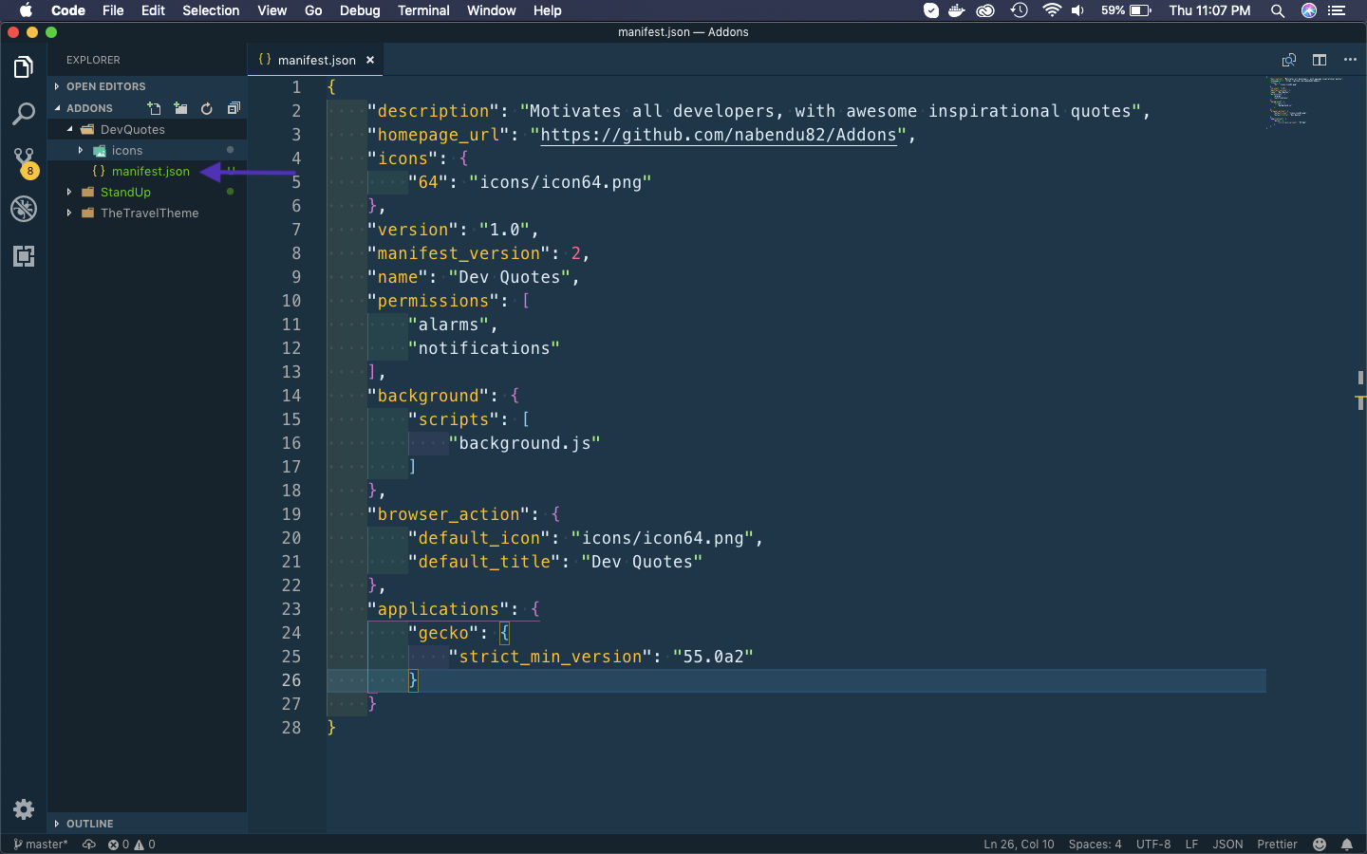1367x854 pixels.
Task: Open Source Control view with 8 changes
Action: pyautogui.click(x=24, y=161)
